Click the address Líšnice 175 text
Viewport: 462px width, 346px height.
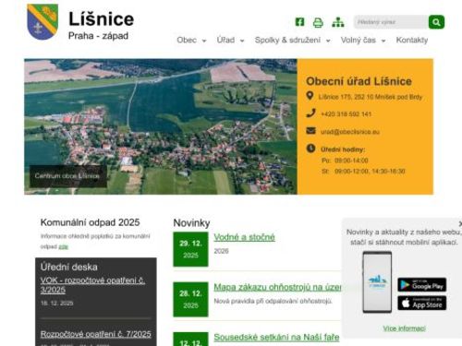(x=371, y=97)
